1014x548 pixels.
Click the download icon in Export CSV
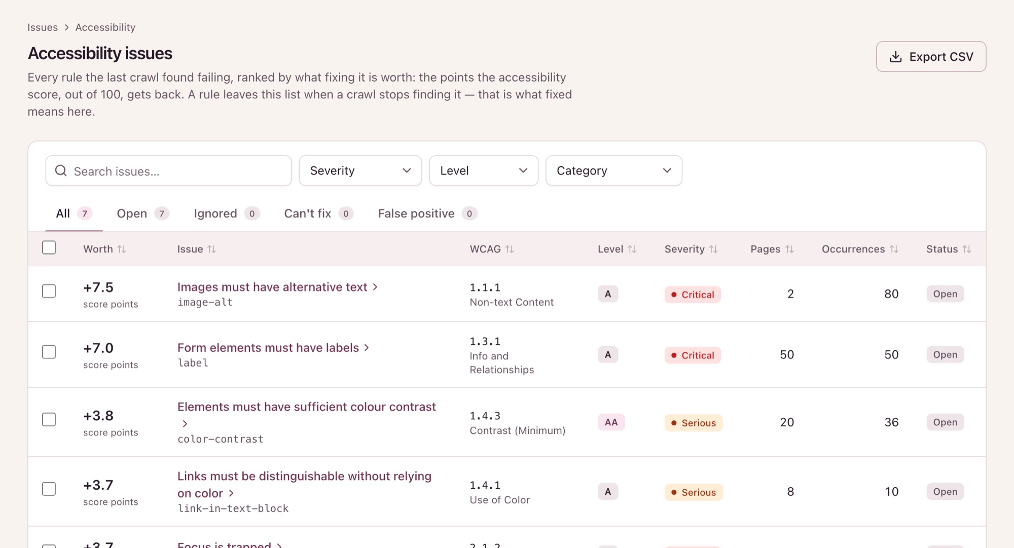pyautogui.click(x=896, y=57)
